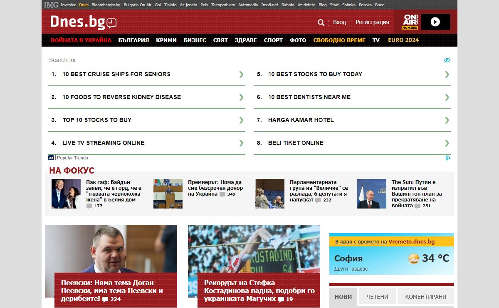This screenshot has width=499, height=308.
Task: Switch to the НОВИ tab
Action: coord(343,297)
